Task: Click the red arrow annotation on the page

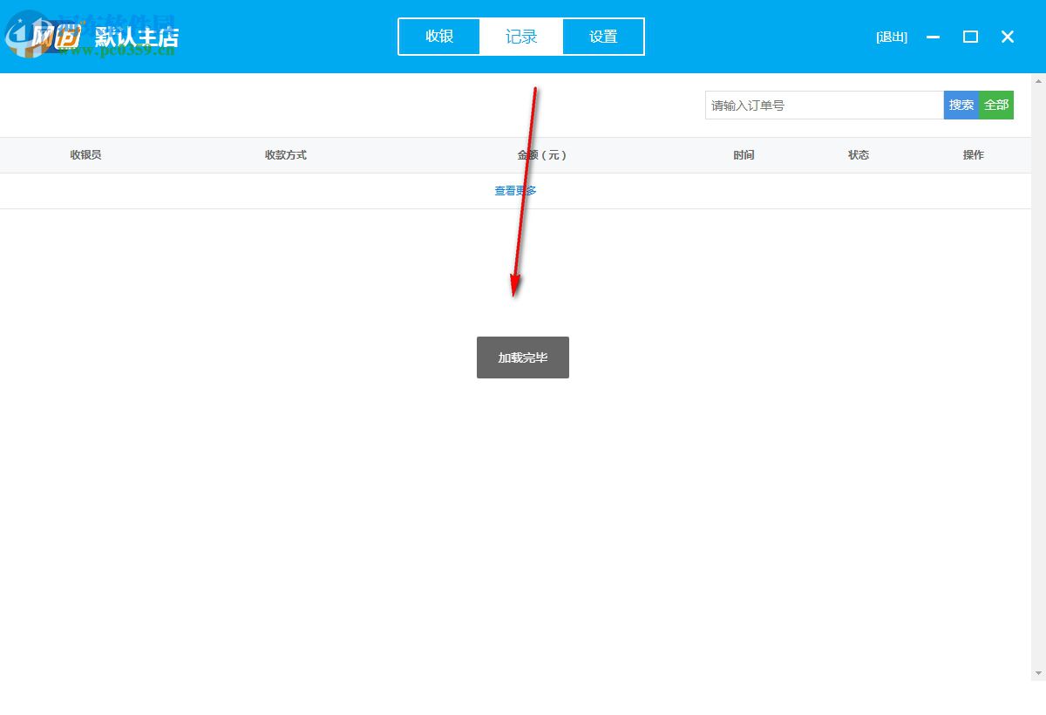Action: (x=523, y=192)
